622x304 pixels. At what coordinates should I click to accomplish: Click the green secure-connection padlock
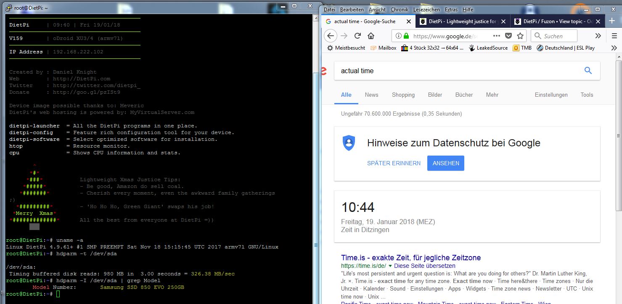pyautogui.click(x=406, y=36)
